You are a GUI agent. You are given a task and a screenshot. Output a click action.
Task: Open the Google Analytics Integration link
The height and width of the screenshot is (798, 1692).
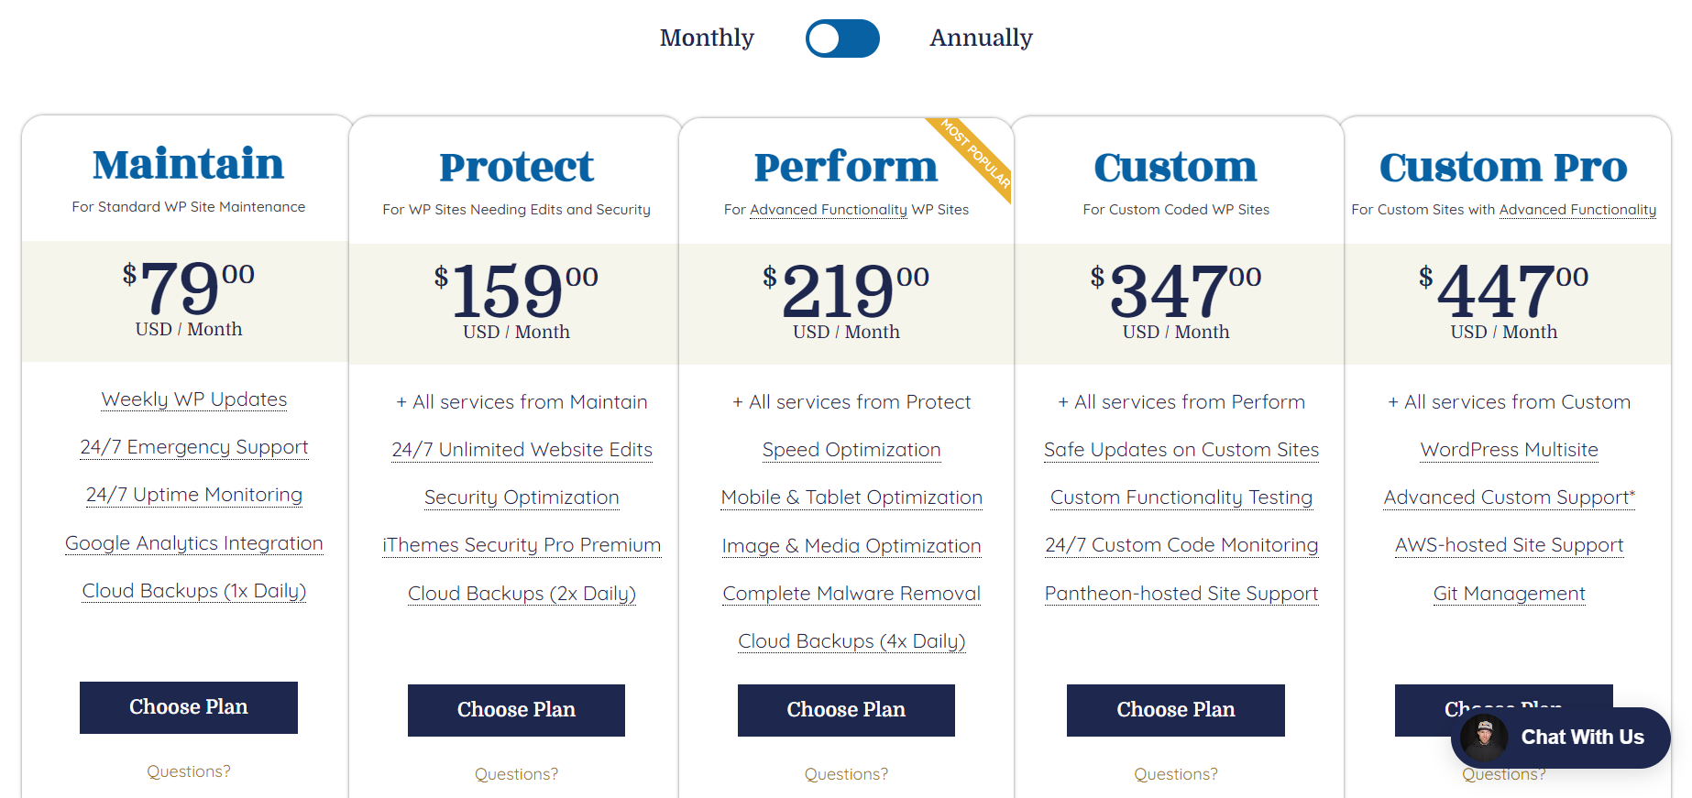point(193,543)
